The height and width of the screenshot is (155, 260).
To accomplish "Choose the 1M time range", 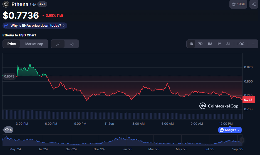I will (210, 44).
